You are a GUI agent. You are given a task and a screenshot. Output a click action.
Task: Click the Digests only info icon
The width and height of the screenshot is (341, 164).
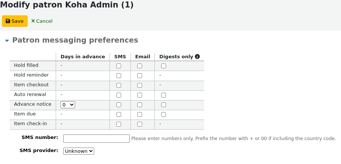[x=197, y=57]
